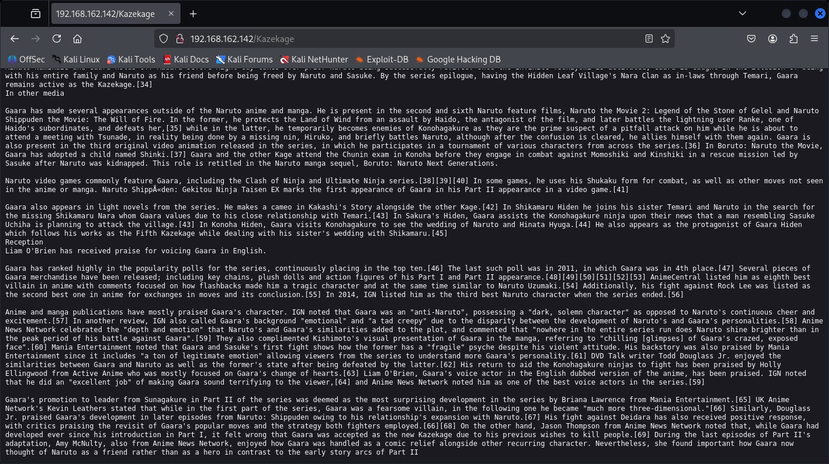Open the Google Hacking DB bookmark
Screen dimensions: 829x464
[457, 59]
